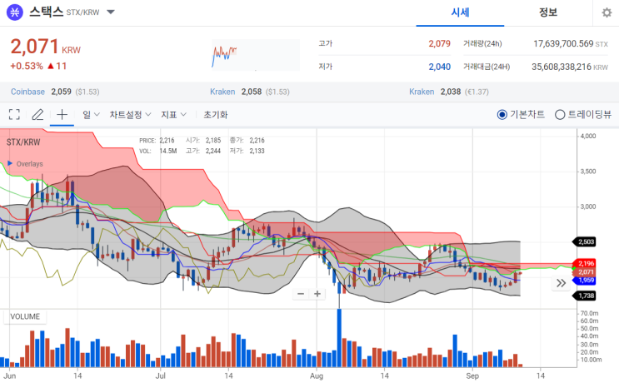Screen dimensions: 619x383
Task: Select the 기본차트 radio option
Action: [x=521, y=114]
